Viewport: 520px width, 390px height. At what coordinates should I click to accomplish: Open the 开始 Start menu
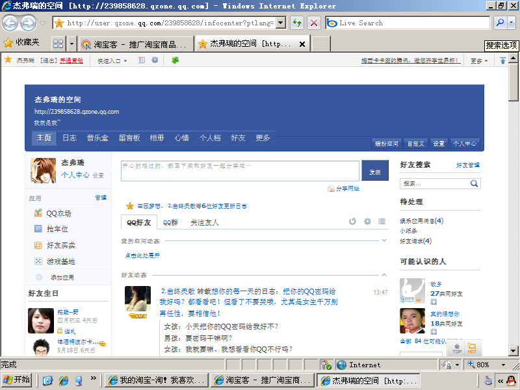click(x=17, y=380)
